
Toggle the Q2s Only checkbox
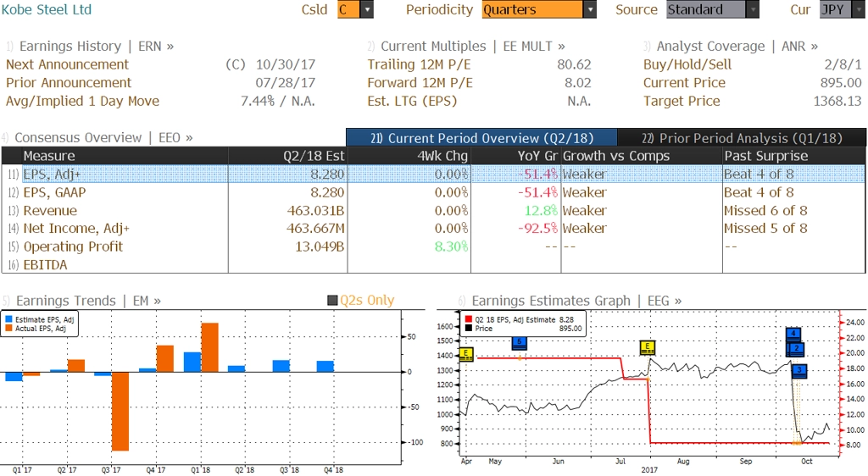click(332, 300)
